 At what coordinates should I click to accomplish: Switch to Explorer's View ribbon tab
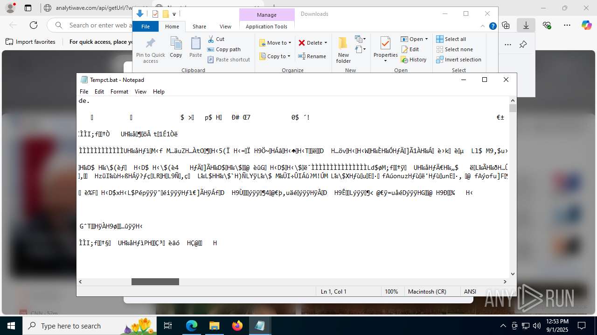point(225,27)
